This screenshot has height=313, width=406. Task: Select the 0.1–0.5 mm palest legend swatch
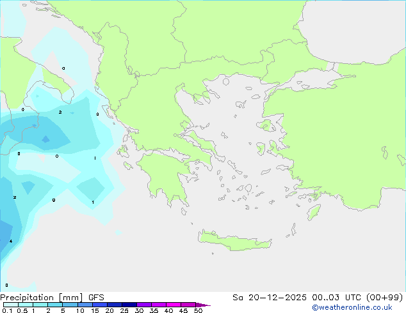[11, 305]
